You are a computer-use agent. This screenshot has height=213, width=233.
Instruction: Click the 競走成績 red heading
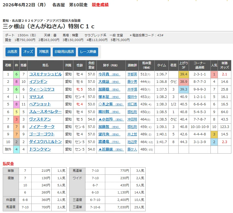click(100, 5)
